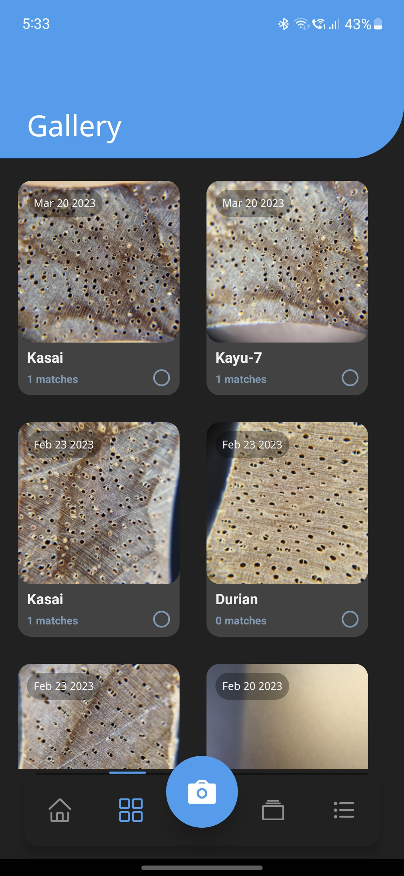Tap the Durian card title
404x876 pixels.
coord(236,599)
